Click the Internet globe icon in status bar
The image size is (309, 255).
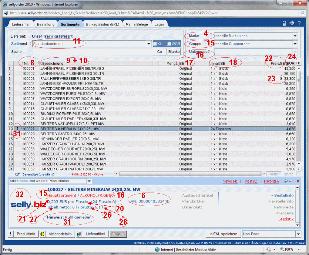[158, 249]
